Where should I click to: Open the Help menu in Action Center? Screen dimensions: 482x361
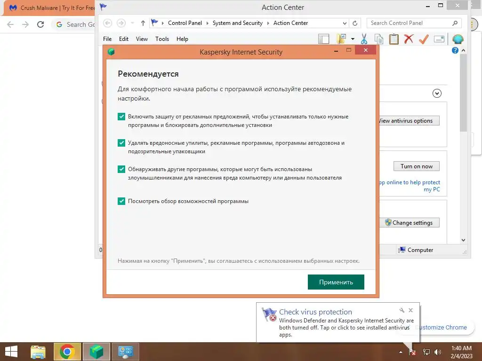click(182, 39)
